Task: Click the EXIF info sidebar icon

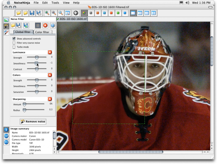Action: [6, 136]
